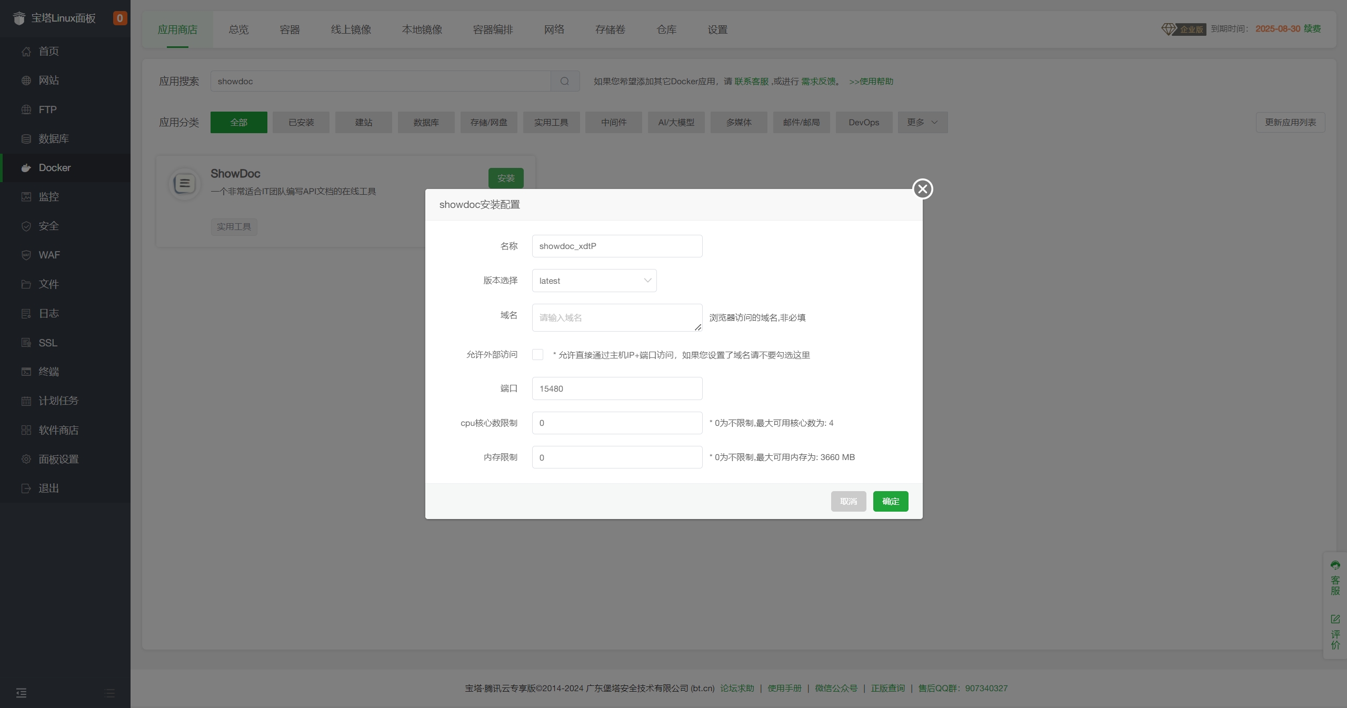
Task: Click the cpu核心数限制 input field
Action: click(x=617, y=423)
